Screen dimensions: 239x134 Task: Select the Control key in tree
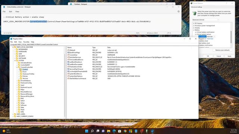pos(25,70)
